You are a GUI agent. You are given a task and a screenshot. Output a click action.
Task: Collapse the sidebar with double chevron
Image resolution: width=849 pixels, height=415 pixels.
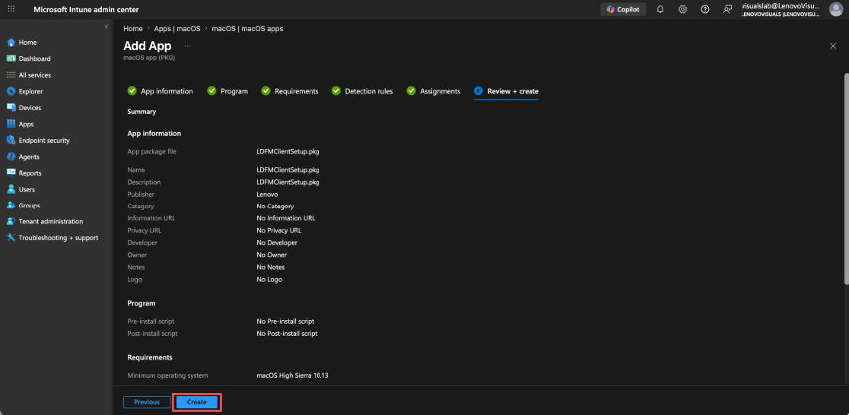107,27
